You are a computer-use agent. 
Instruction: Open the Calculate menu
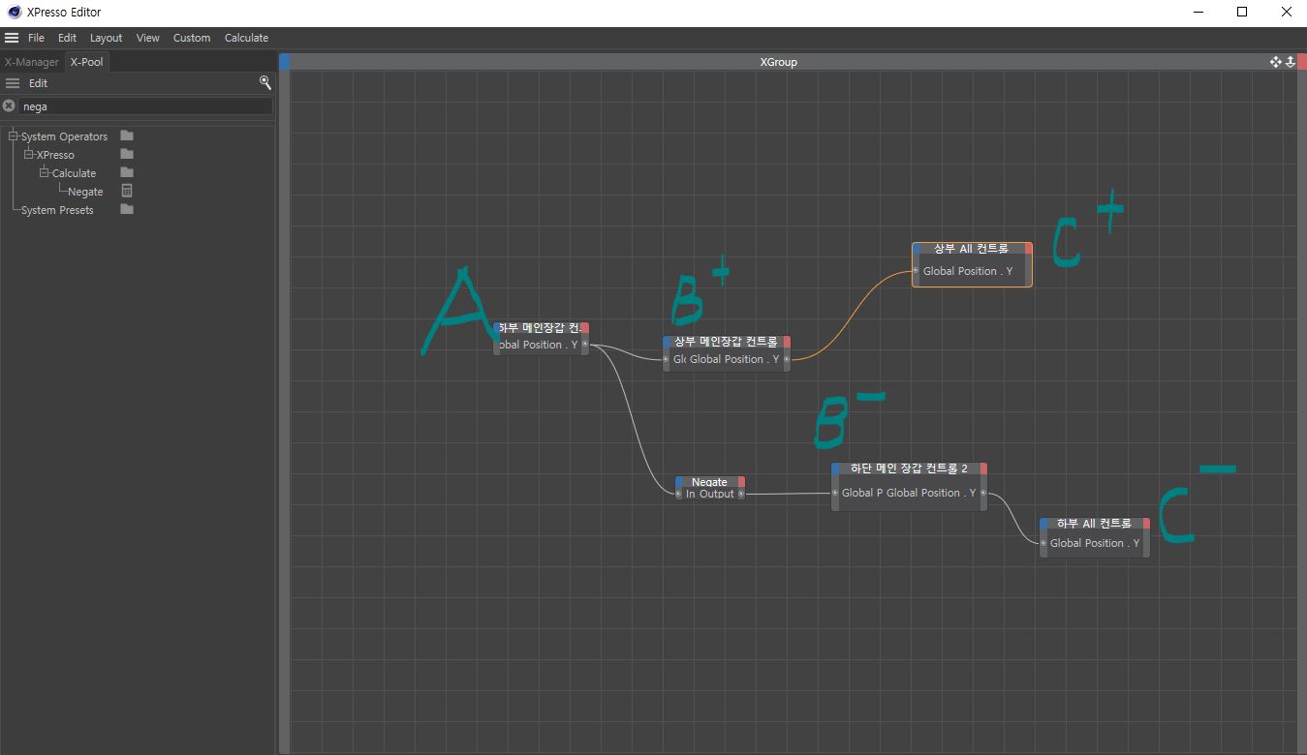tap(246, 38)
